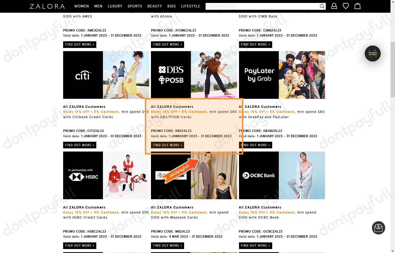
Task: Open the shopping bag icon
Action: click(x=357, y=6)
